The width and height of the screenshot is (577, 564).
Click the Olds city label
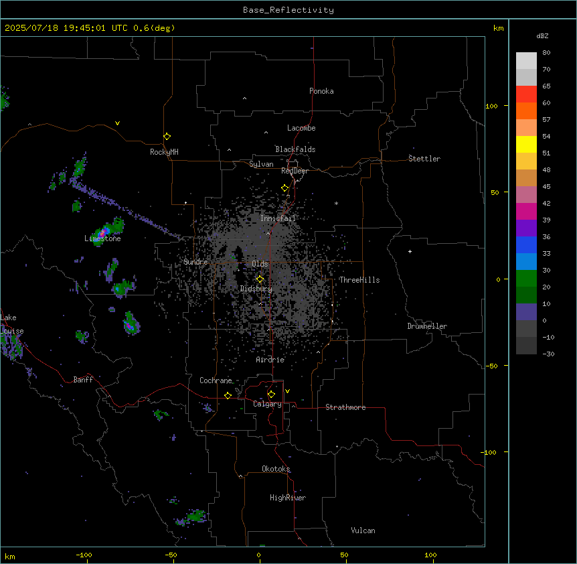click(260, 264)
